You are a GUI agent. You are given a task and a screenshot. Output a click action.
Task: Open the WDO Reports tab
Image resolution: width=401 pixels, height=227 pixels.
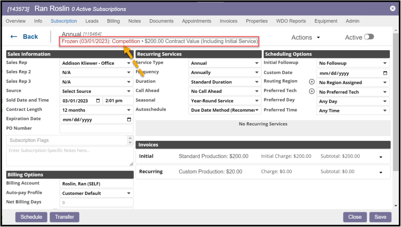click(x=291, y=21)
